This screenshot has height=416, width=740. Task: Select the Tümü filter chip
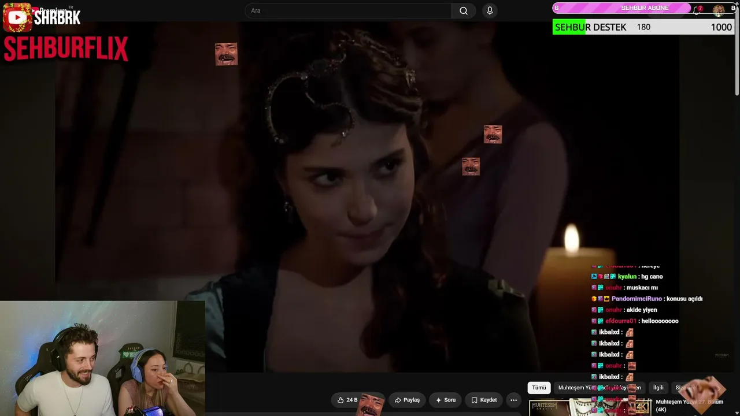539,388
